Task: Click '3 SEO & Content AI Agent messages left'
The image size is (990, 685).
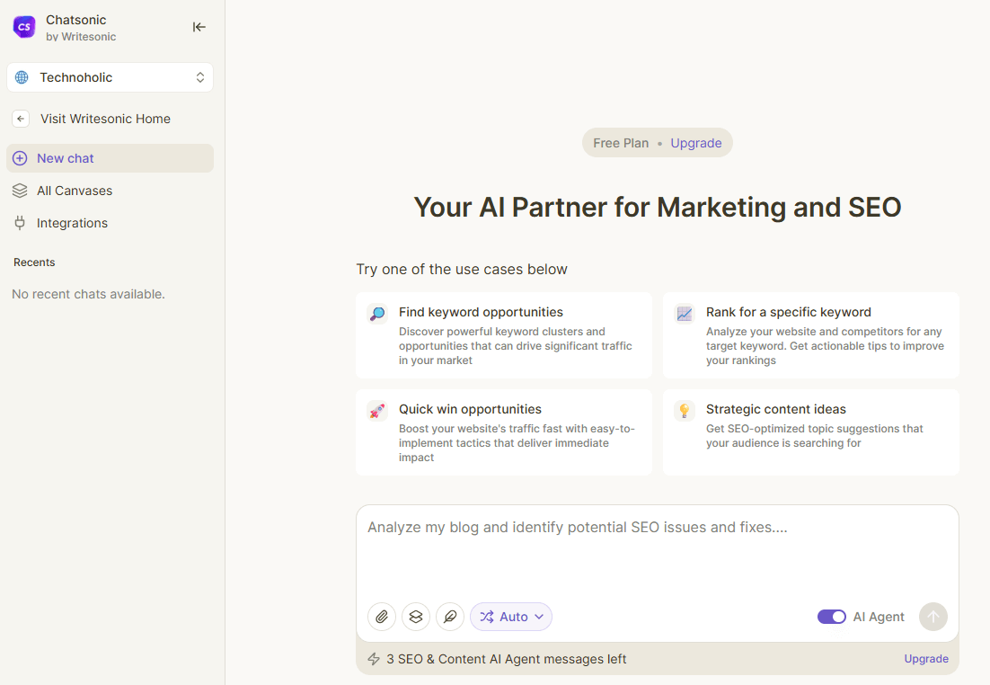Action: pyautogui.click(x=507, y=659)
